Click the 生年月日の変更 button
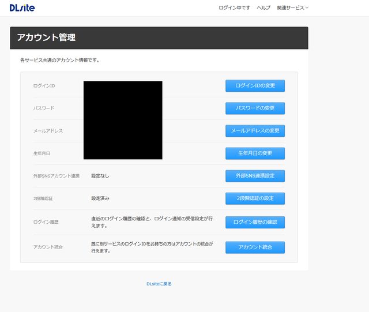The width and height of the screenshot is (369, 312). tap(255, 153)
